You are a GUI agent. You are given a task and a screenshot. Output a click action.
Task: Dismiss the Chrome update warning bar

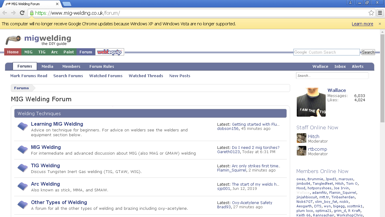click(x=380, y=24)
